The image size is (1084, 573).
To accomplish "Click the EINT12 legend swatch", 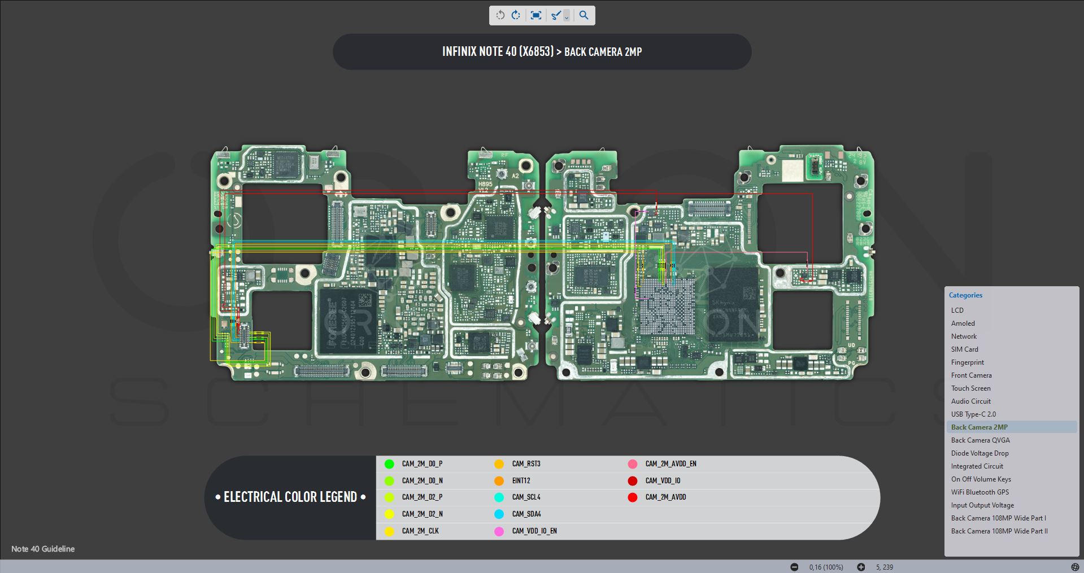I will tap(499, 481).
